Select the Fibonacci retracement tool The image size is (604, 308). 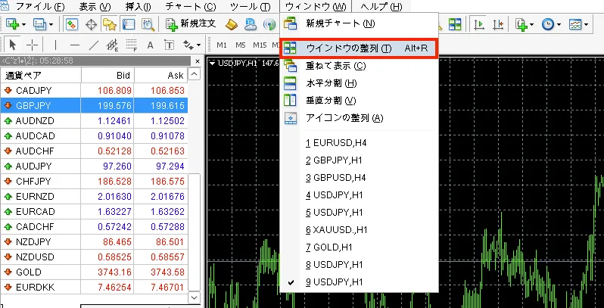tap(133, 45)
